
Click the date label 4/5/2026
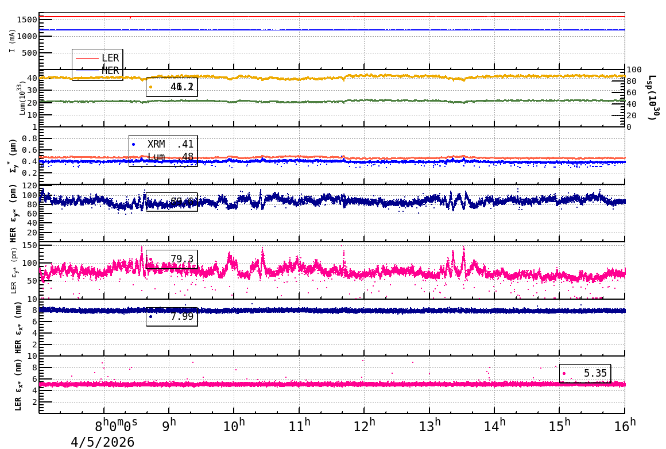pyautogui.click(x=102, y=442)
